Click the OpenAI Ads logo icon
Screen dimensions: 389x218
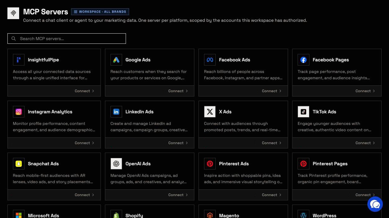pyautogui.click(x=116, y=164)
